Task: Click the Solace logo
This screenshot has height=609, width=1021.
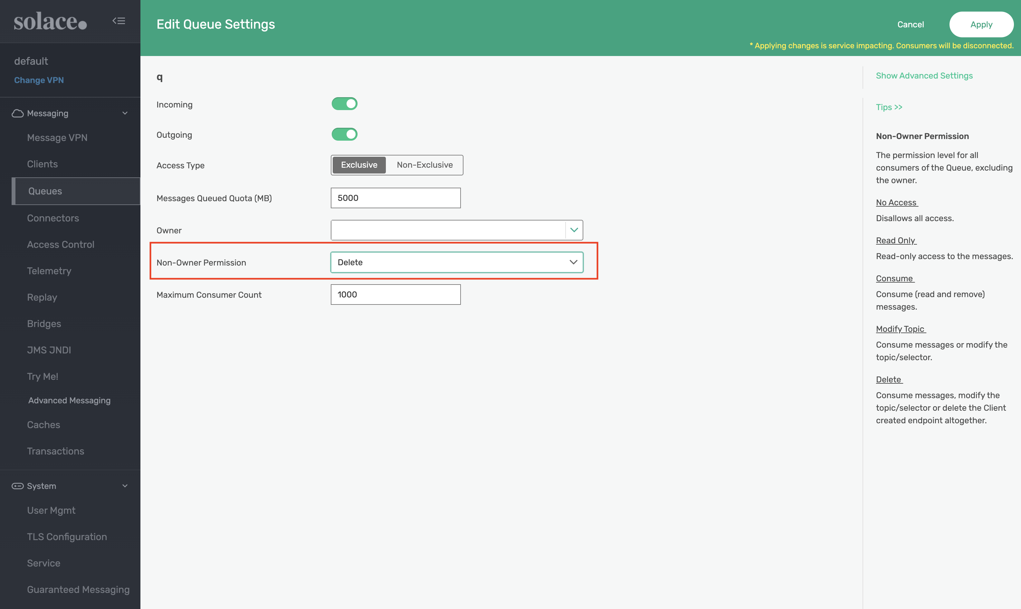Action: (x=50, y=21)
